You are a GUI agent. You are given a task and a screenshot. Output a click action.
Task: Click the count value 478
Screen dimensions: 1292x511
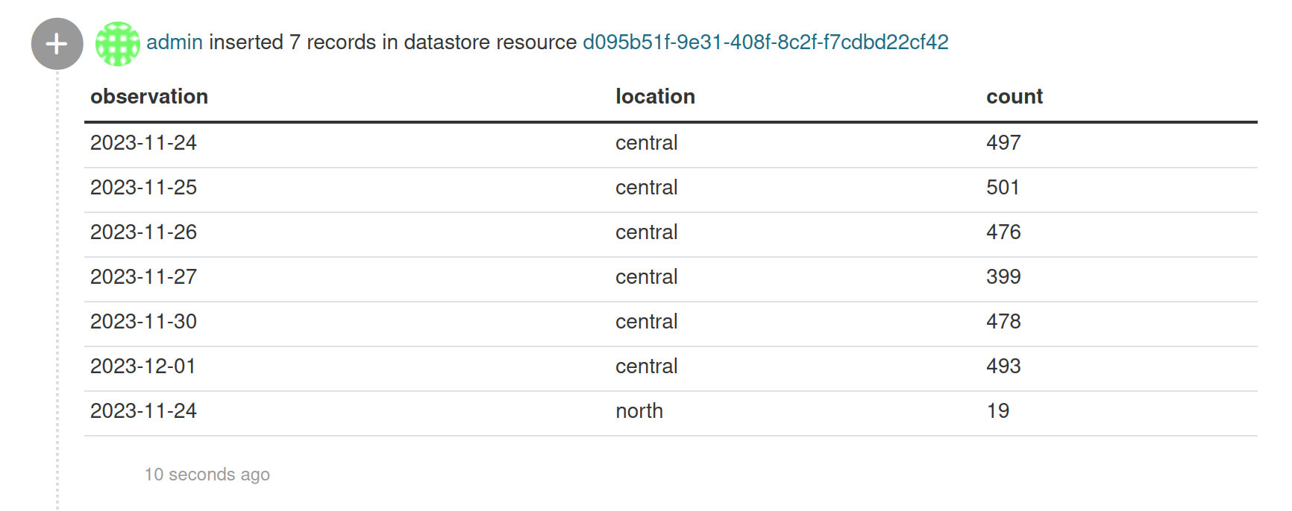click(1003, 322)
